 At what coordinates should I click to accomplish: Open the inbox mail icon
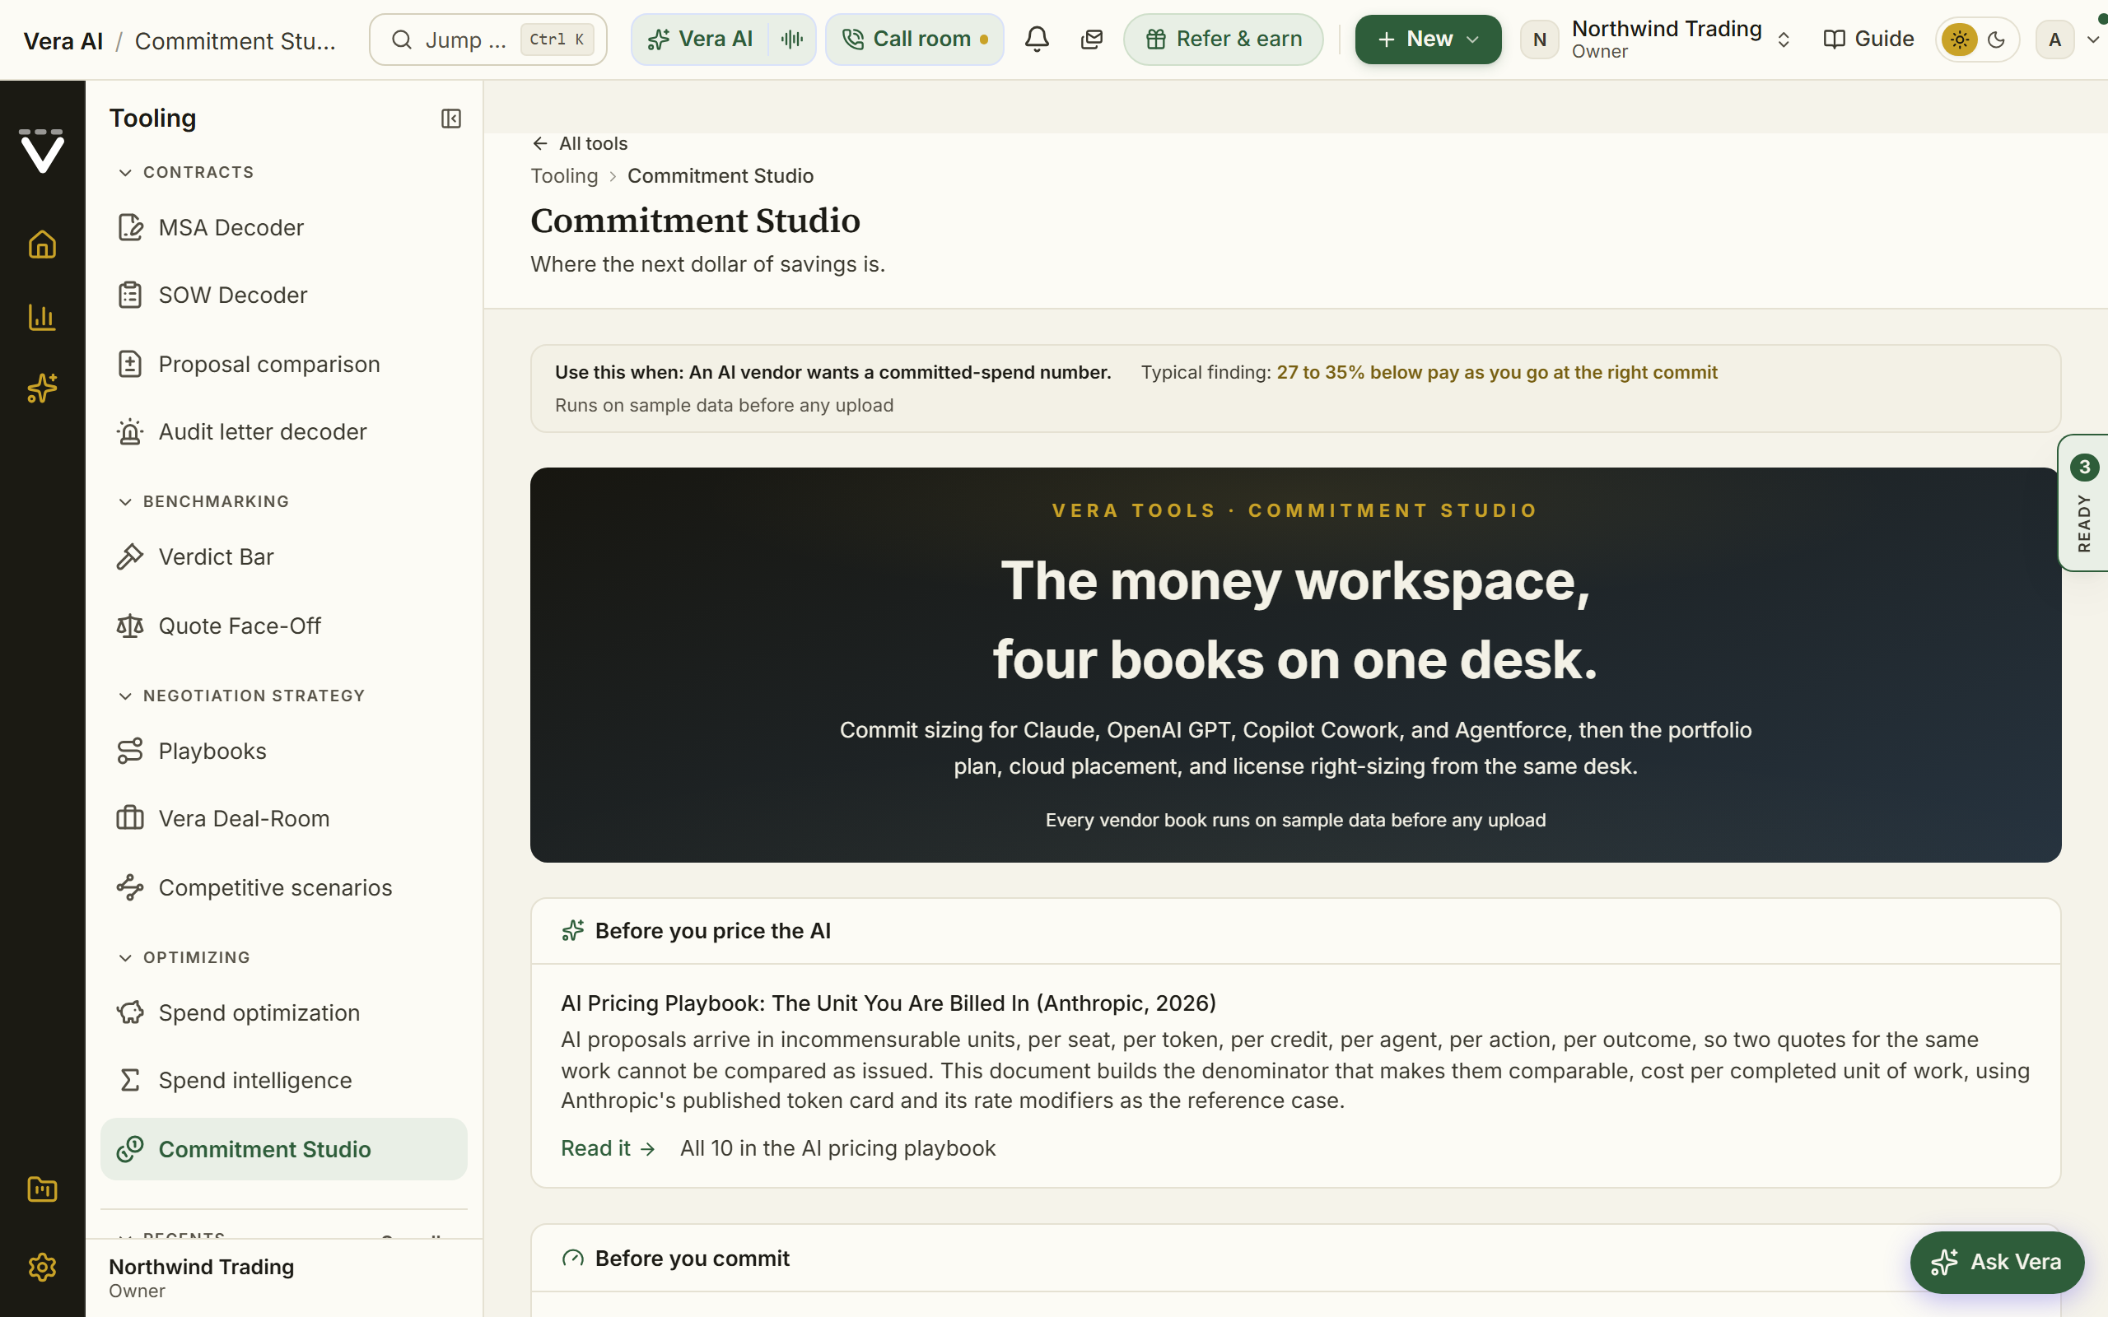click(1091, 40)
